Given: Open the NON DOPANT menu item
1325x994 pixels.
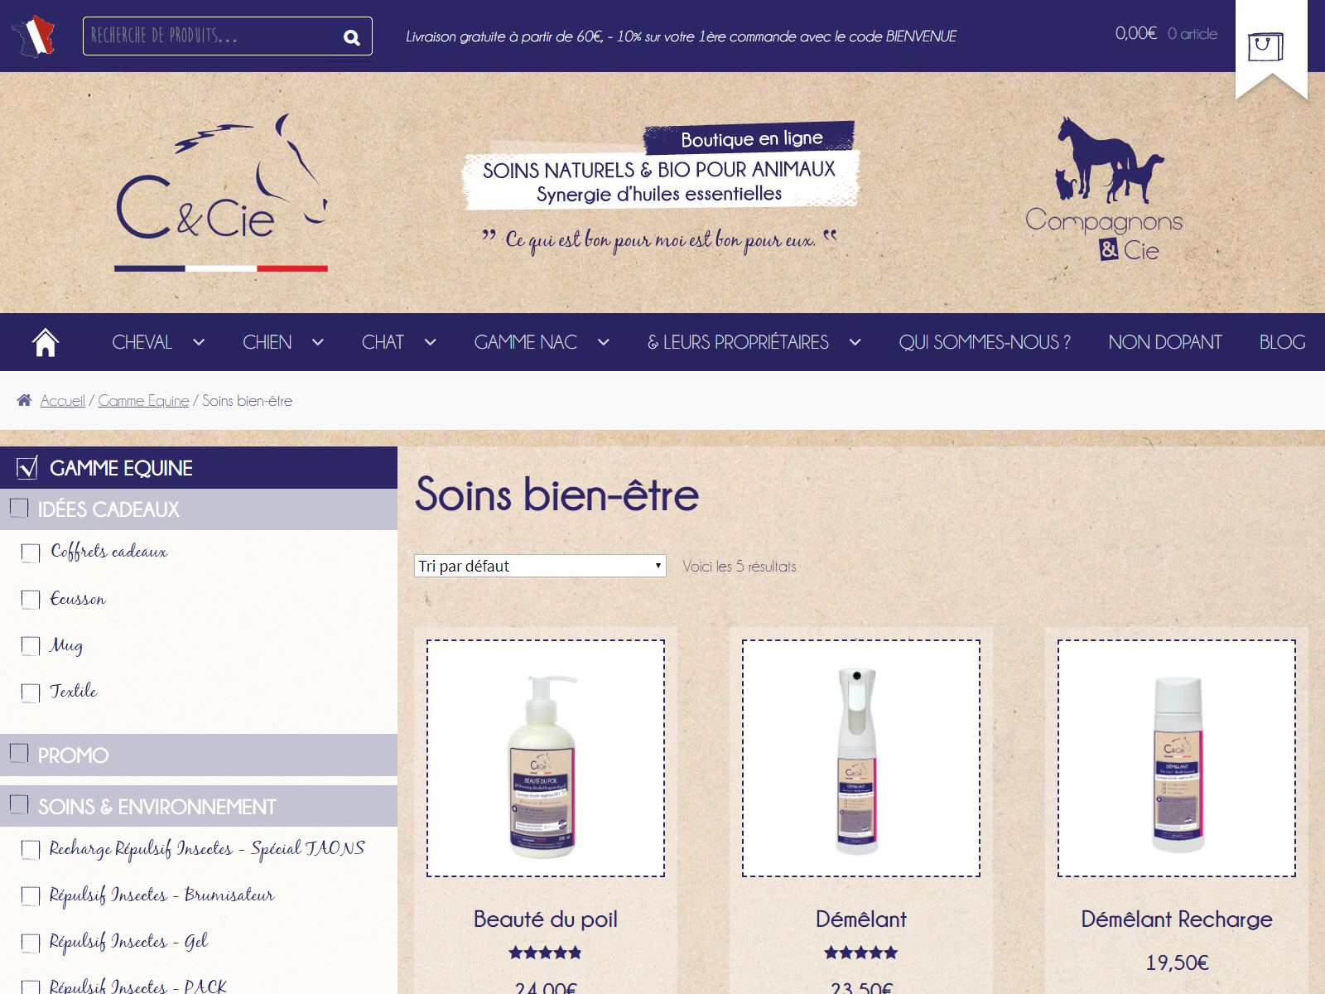Looking at the screenshot, I should (x=1164, y=342).
